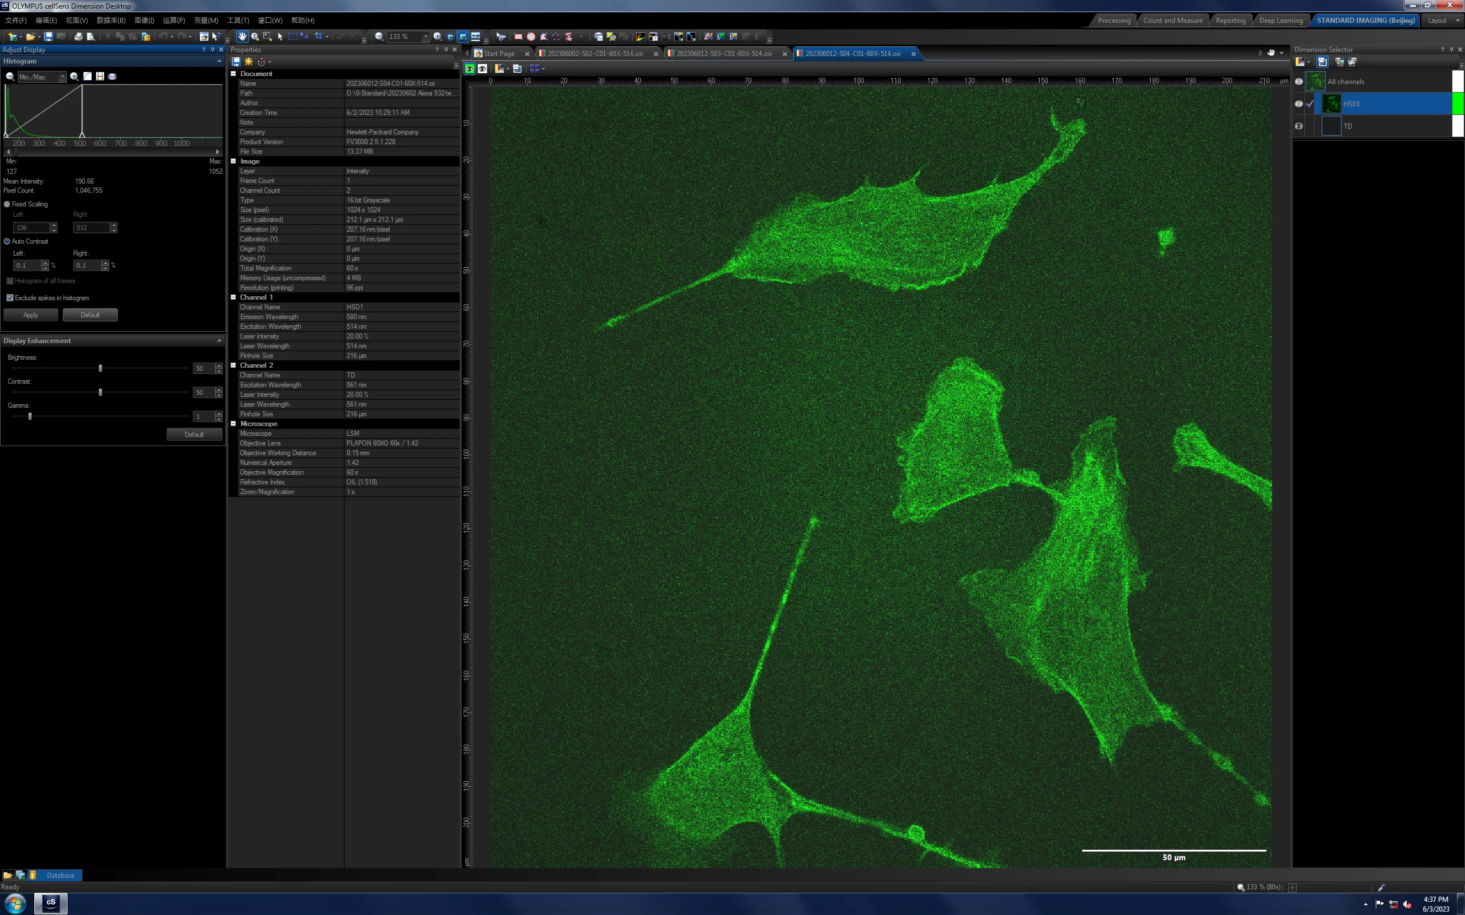Click the red ellipse ROI icon
The height and width of the screenshot is (915, 1465).
point(531,36)
